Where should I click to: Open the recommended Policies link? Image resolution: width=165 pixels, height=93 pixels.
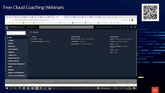click(x=112, y=44)
